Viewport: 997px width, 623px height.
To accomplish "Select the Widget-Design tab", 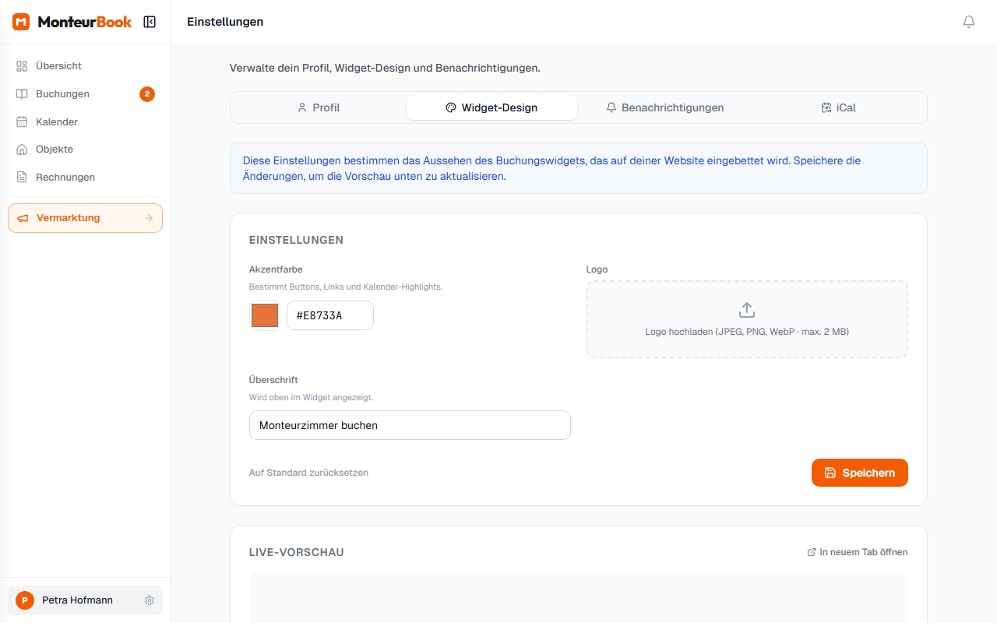I will pos(491,108).
